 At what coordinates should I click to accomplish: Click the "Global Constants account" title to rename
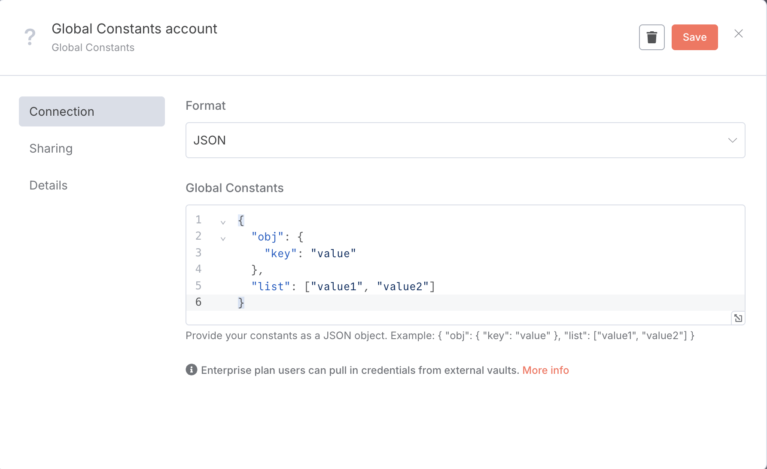(x=134, y=29)
